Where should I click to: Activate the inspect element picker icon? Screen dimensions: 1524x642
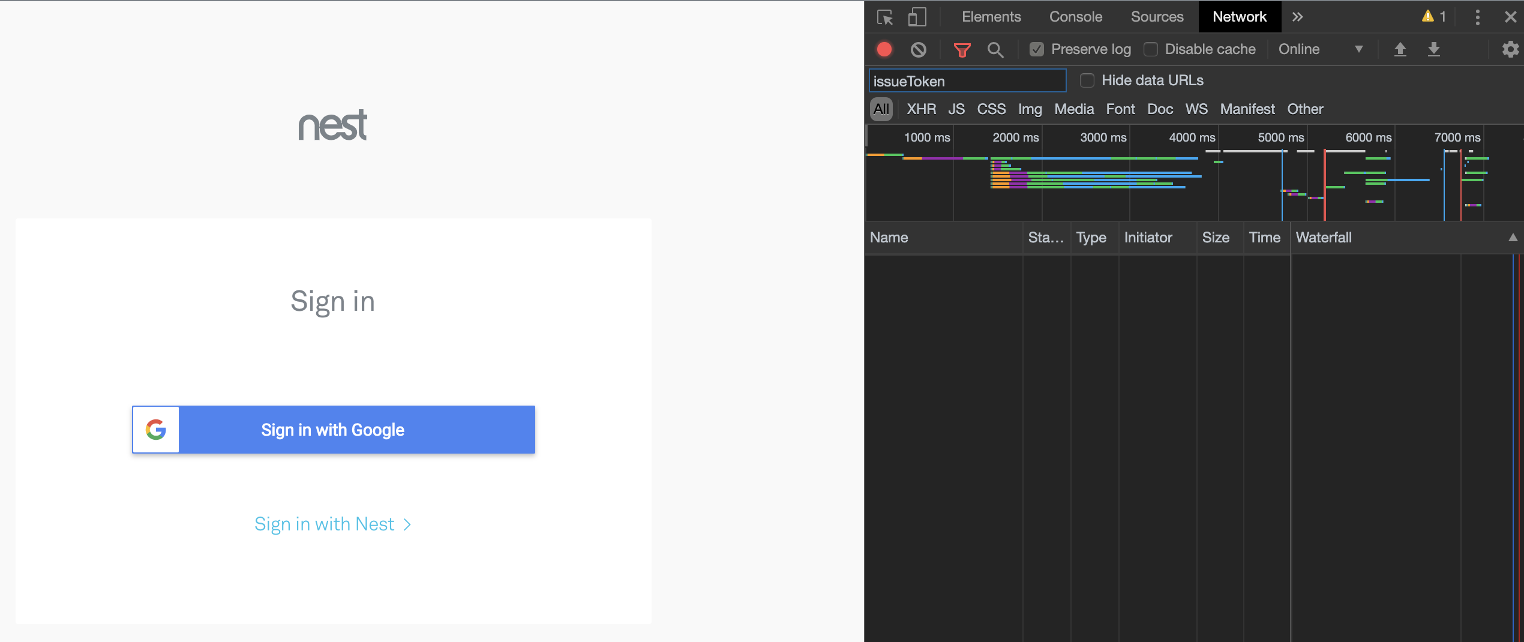pyautogui.click(x=885, y=17)
